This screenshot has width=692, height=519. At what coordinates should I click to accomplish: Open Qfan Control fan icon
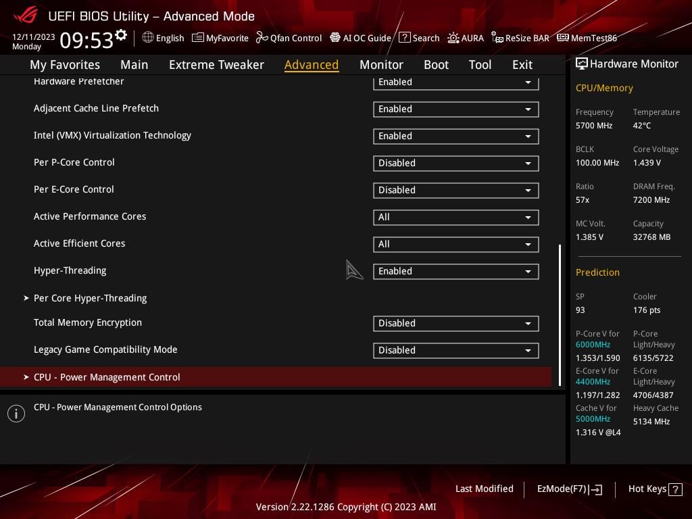point(262,38)
